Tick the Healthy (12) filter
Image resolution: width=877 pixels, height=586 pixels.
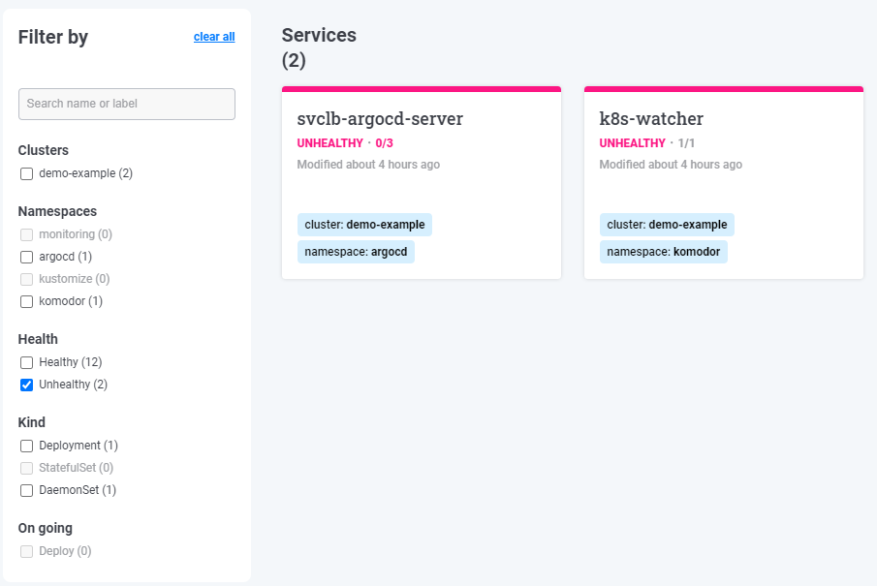point(26,363)
